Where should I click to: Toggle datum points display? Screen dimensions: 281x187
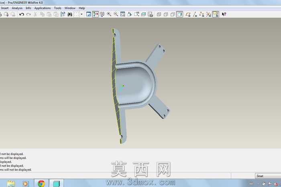(202, 14)
